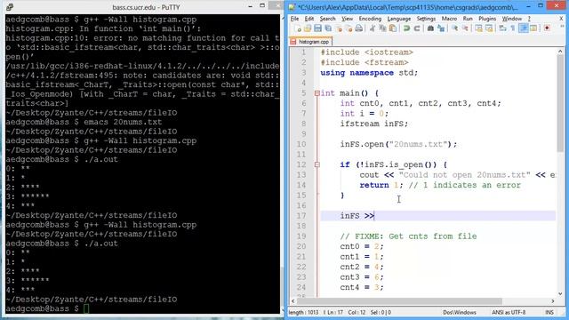Viewport: 569px width, 320px height.
Task: Toggle synchronized vertical scrolling
Action: [x=478, y=28]
